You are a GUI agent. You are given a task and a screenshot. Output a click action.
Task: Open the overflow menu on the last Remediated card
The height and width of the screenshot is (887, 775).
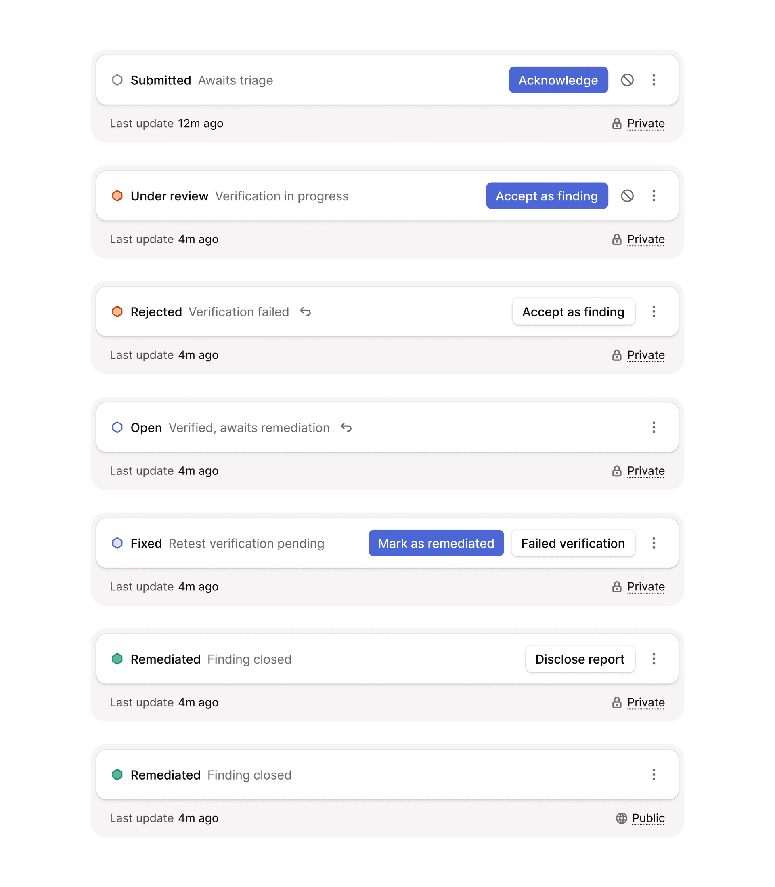(654, 775)
